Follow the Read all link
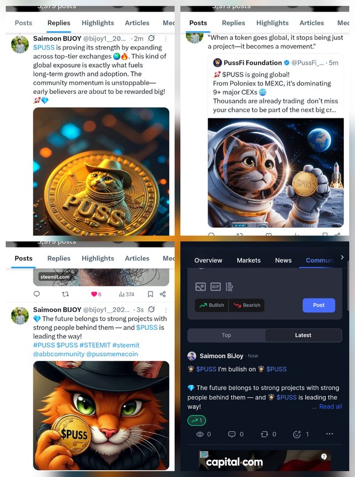This screenshot has height=477, width=355. (x=331, y=406)
